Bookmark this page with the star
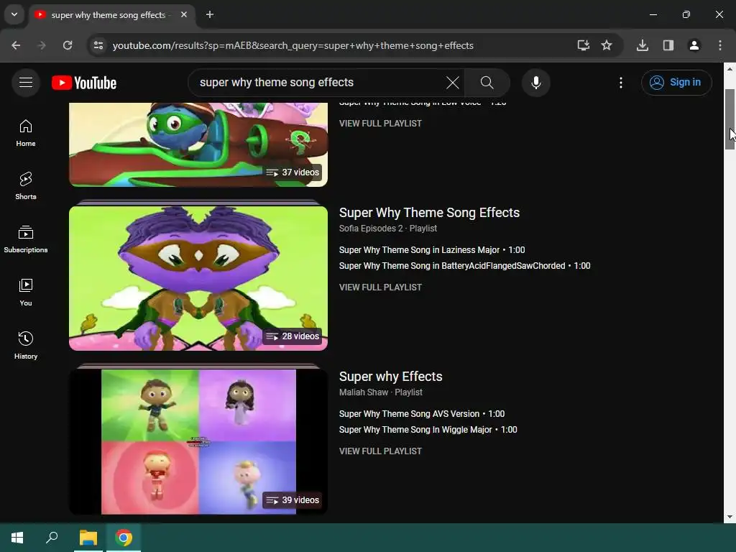The width and height of the screenshot is (736, 552). [x=607, y=45]
